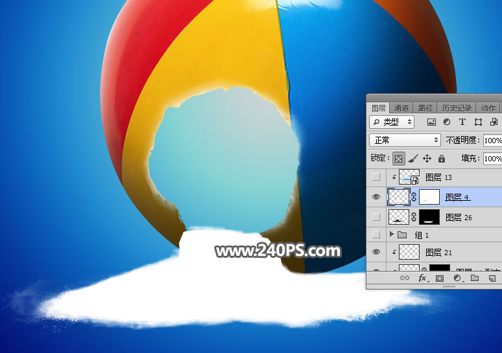Select 图层 26 layer thumbnail
502x353 pixels.
click(399, 217)
